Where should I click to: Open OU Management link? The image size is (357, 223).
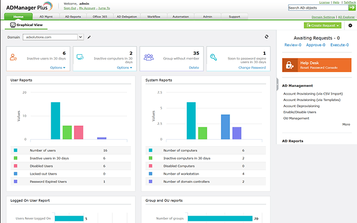coord(296,118)
